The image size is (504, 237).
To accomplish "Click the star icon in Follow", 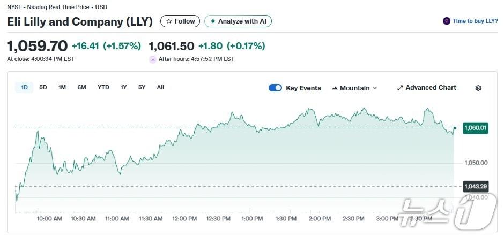I will tap(169, 21).
